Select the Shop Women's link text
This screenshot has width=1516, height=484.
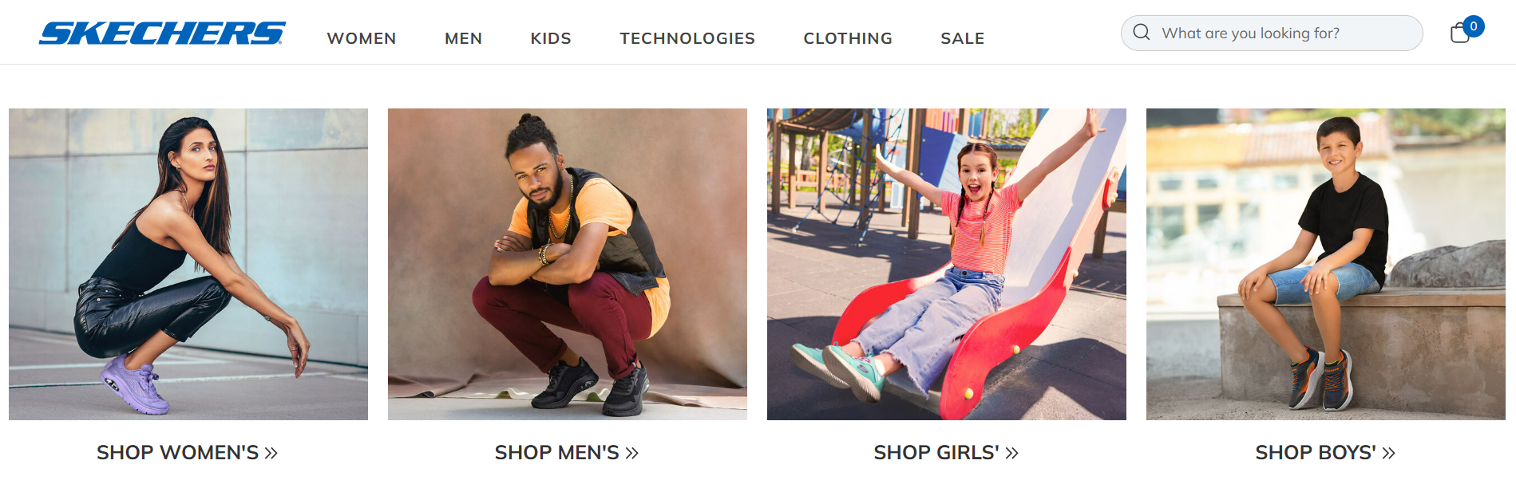click(178, 453)
